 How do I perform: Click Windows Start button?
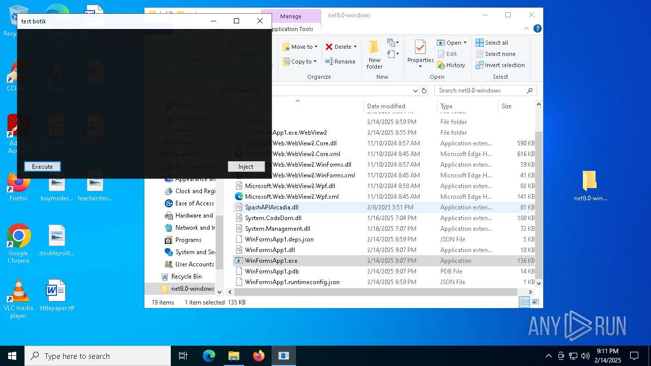[12, 356]
